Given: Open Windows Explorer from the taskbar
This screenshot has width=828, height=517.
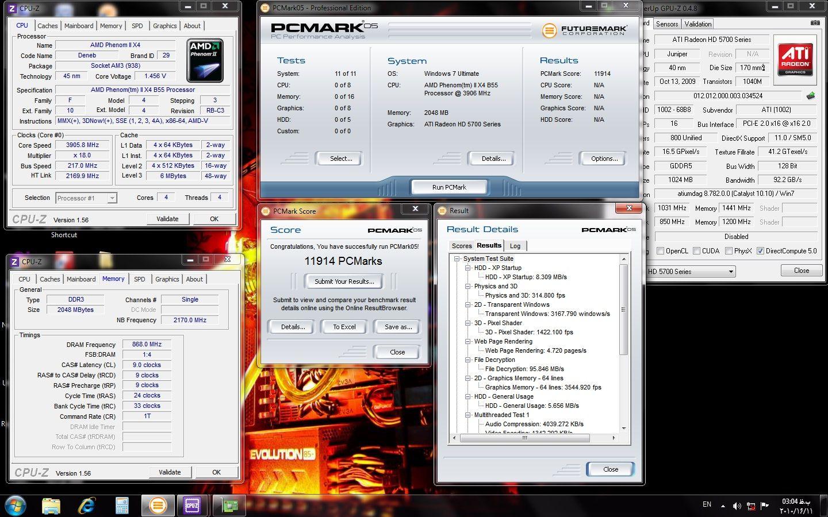Looking at the screenshot, I should 51,506.
